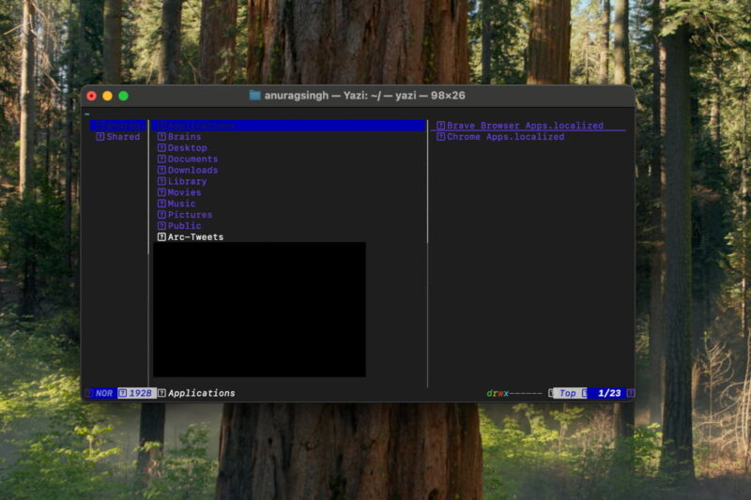This screenshot has width=751, height=500.
Task: Click the icon beside the Shared folder
Action: [x=100, y=137]
